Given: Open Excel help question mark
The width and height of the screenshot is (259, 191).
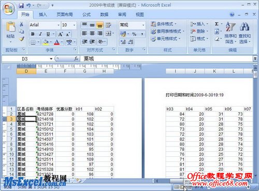Looking at the screenshot, I should (232, 14).
